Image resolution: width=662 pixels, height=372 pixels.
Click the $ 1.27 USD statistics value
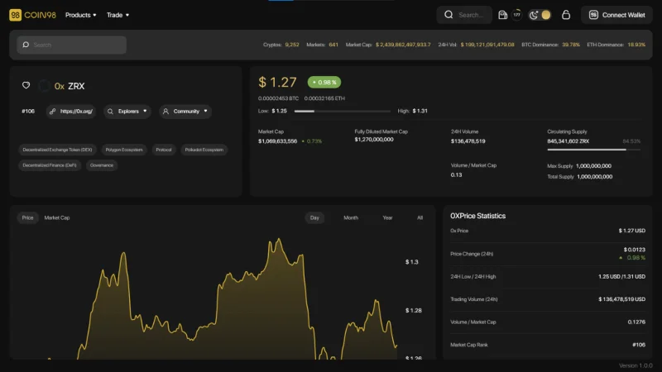point(632,231)
